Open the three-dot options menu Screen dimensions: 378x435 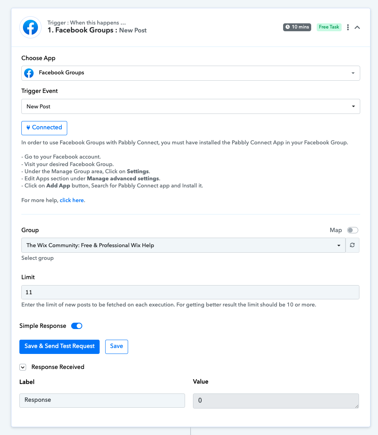click(x=348, y=27)
